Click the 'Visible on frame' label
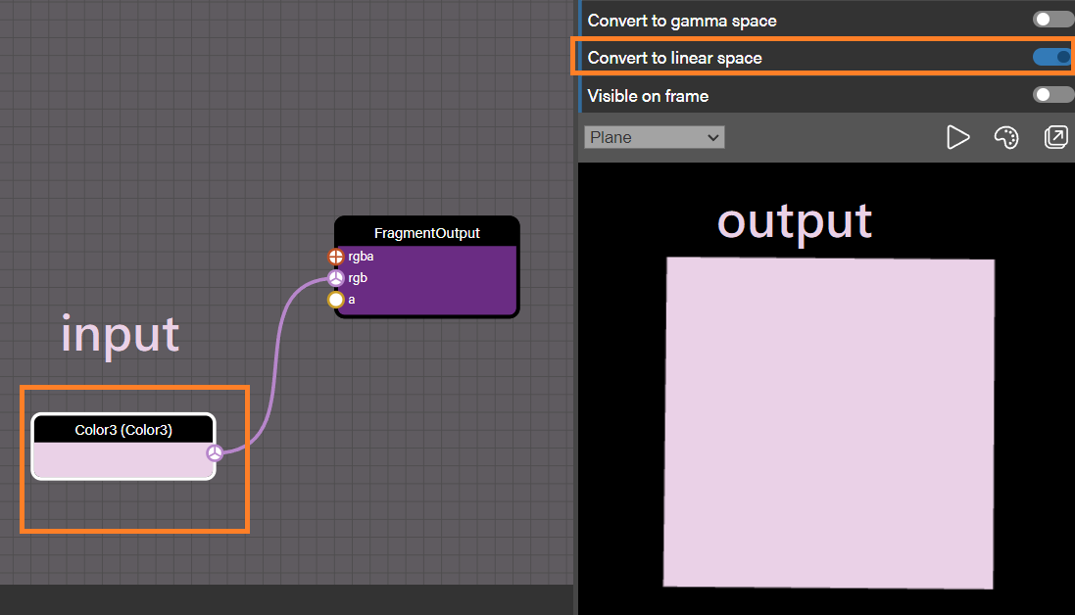Screen dimensions: 1075x615 click(x=648, y=96)
